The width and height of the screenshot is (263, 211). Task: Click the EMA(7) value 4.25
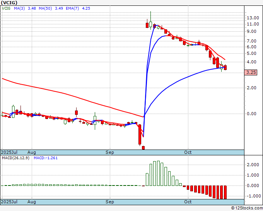click(x=86, y=8)
